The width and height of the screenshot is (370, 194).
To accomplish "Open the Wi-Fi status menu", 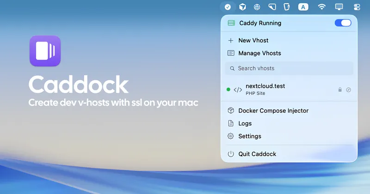I will [321, 7].
